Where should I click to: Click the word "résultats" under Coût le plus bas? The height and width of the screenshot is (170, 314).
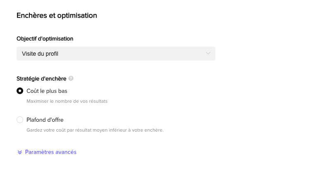pos(98,101)
